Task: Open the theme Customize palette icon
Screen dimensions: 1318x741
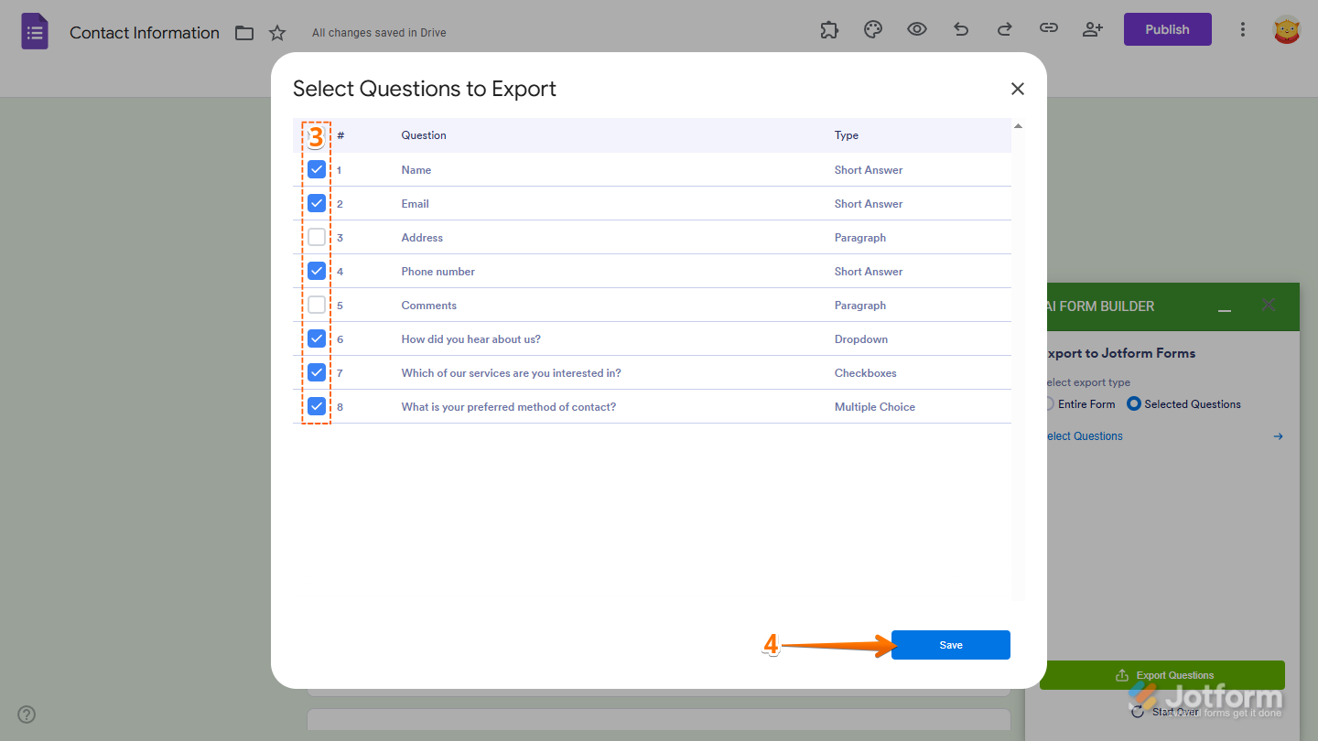Action: (x=872, y=28)
